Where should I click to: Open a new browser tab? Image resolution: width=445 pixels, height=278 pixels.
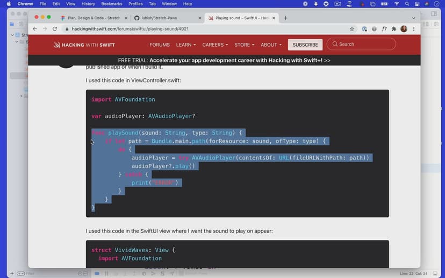pos(285,18)
